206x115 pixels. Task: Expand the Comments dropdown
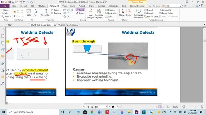point(172,10)
